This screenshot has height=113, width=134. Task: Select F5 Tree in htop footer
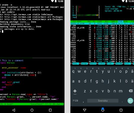click(109, 64)
